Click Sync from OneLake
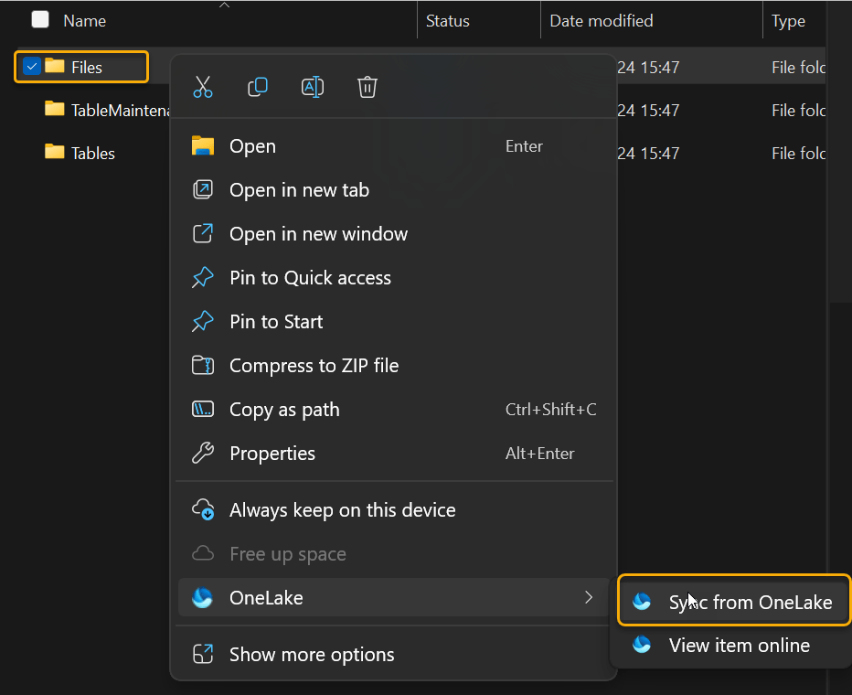 (750, 602)
